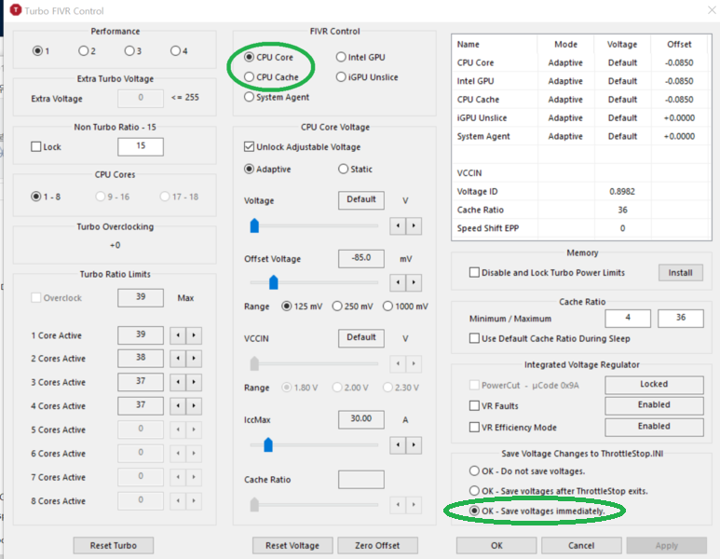
Task: Click right arrow for Offset Voltage
Action: click(414, 282)
